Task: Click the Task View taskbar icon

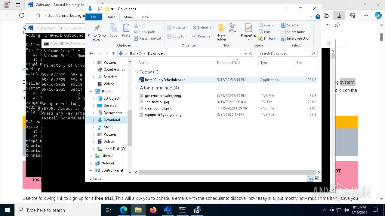Action: (x=108, y=210)
